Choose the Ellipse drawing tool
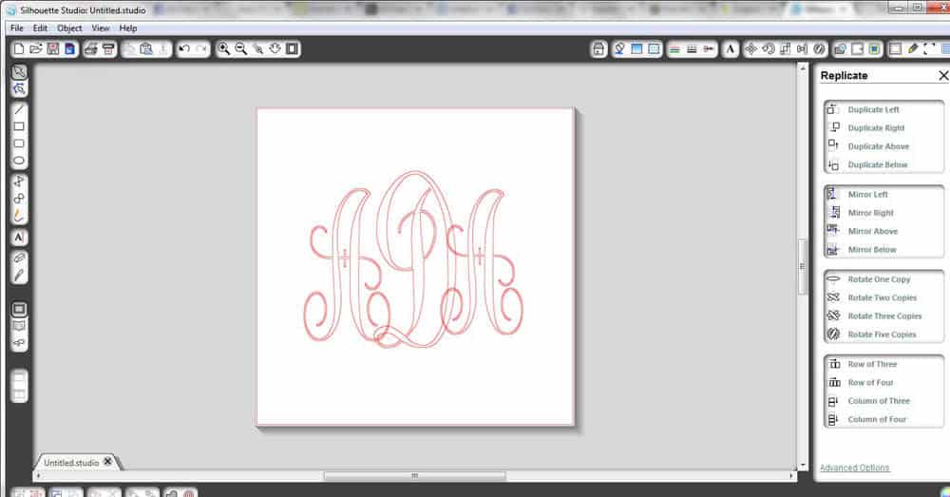 (x=19, y=161)
